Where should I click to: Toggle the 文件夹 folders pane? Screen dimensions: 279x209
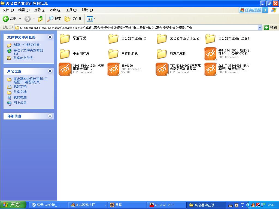point(73,19)
